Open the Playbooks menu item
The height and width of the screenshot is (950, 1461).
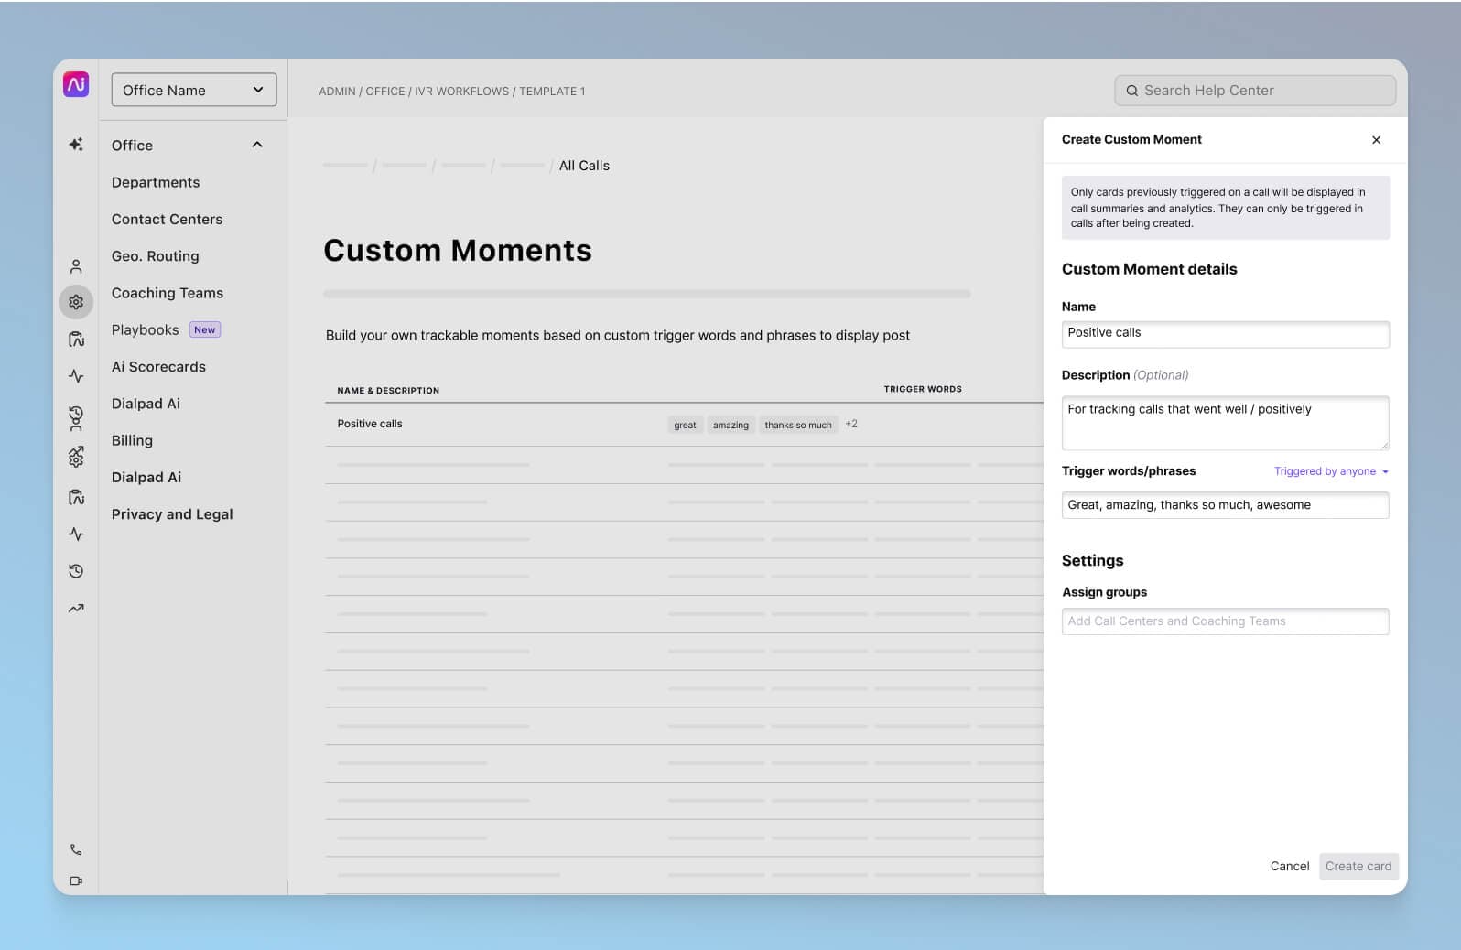click(146, 329)
